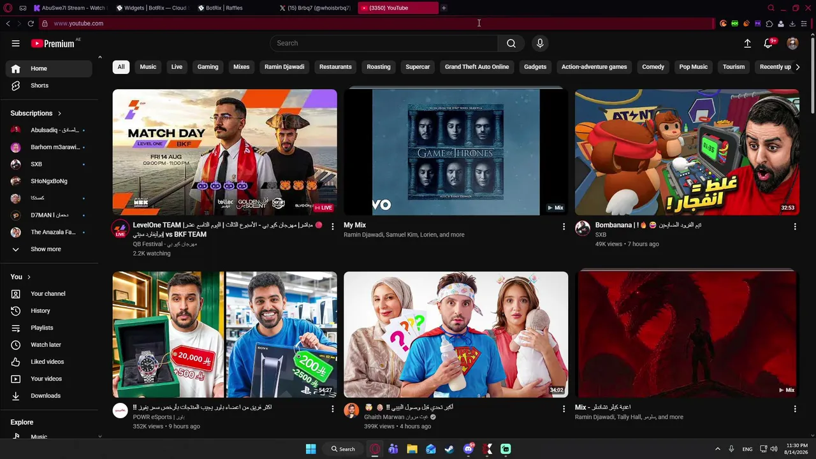The width and height of the screenshot is (816, 459).
Task: Filter the feed by Live chip
Action: [177, 67]
